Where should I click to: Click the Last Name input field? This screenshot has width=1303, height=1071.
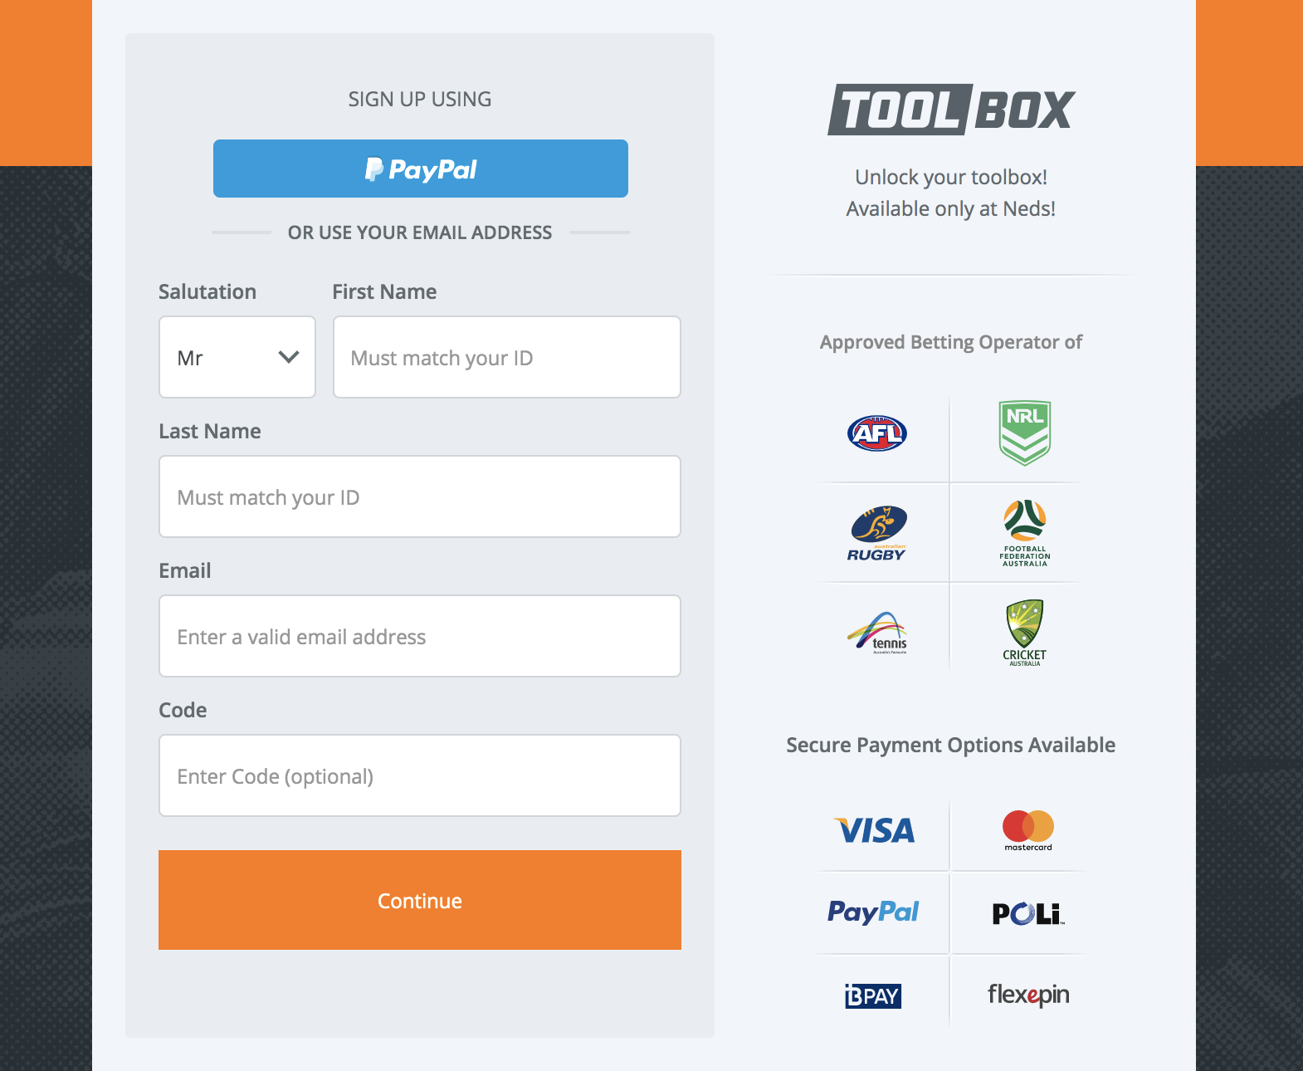click(x=419, y=496)
